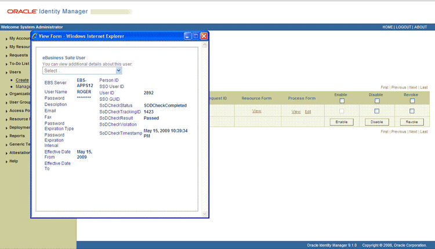
Task: Expand the To-Do List menu arrow
Action: pos(6,64)
